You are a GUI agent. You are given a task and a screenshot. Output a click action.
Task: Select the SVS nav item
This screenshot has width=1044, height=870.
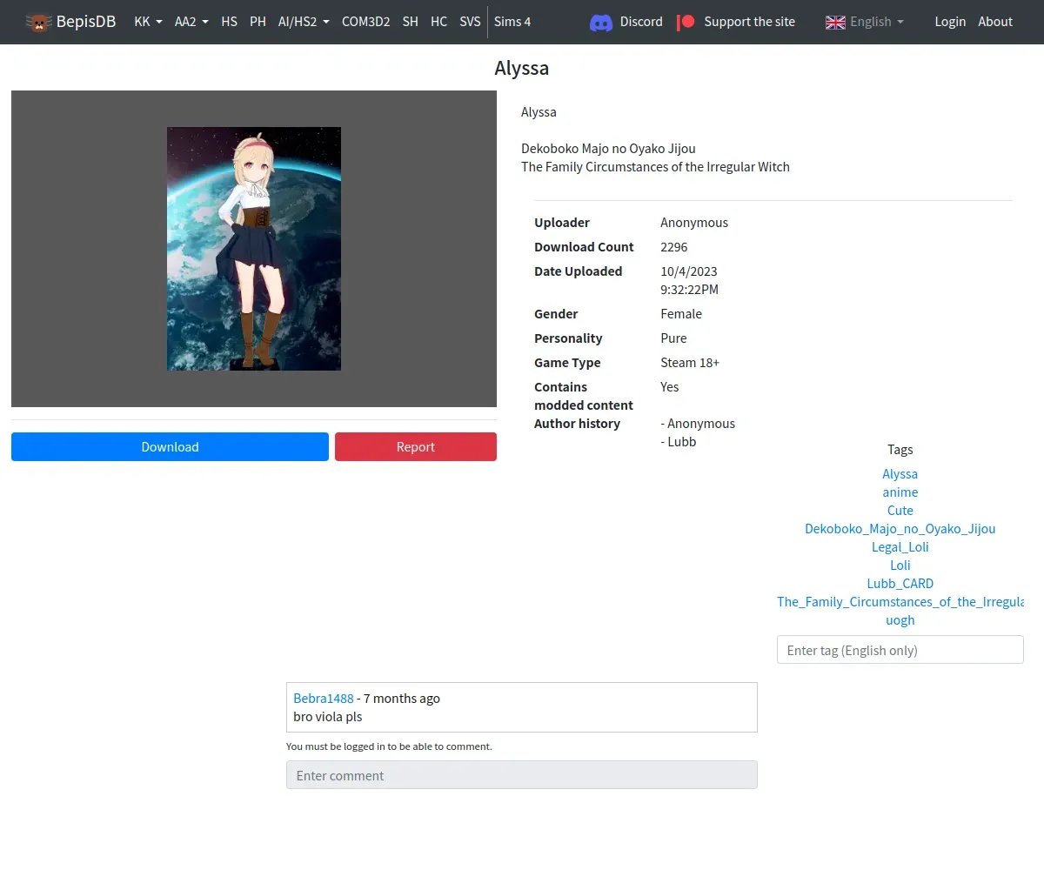pos(470,22)
